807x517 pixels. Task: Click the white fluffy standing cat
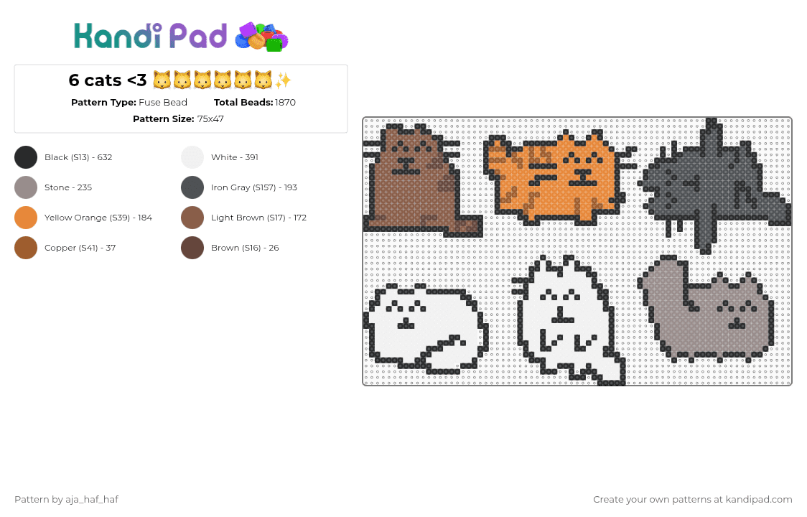click(x=569, y=320)
